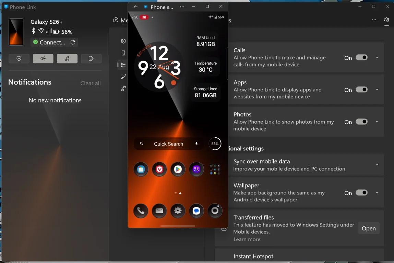The image size is (394, 263).
Task: Open more options in Phone screen window title bar
Action: point(182,7)
